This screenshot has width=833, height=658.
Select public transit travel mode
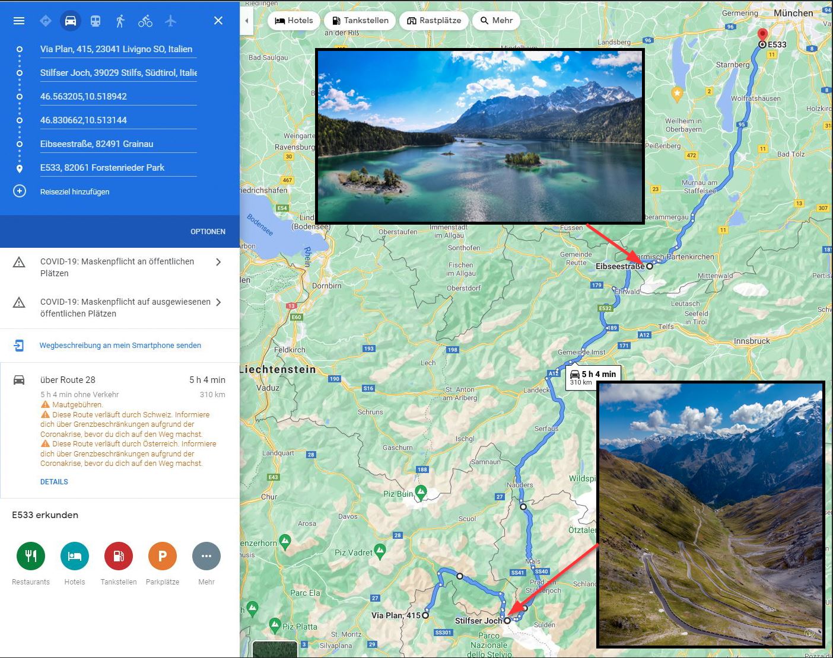tap(96, 21)
